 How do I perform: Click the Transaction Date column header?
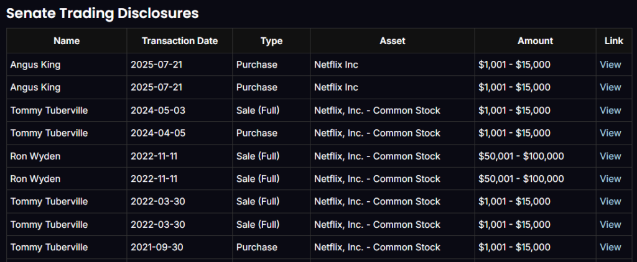[180, 41]
